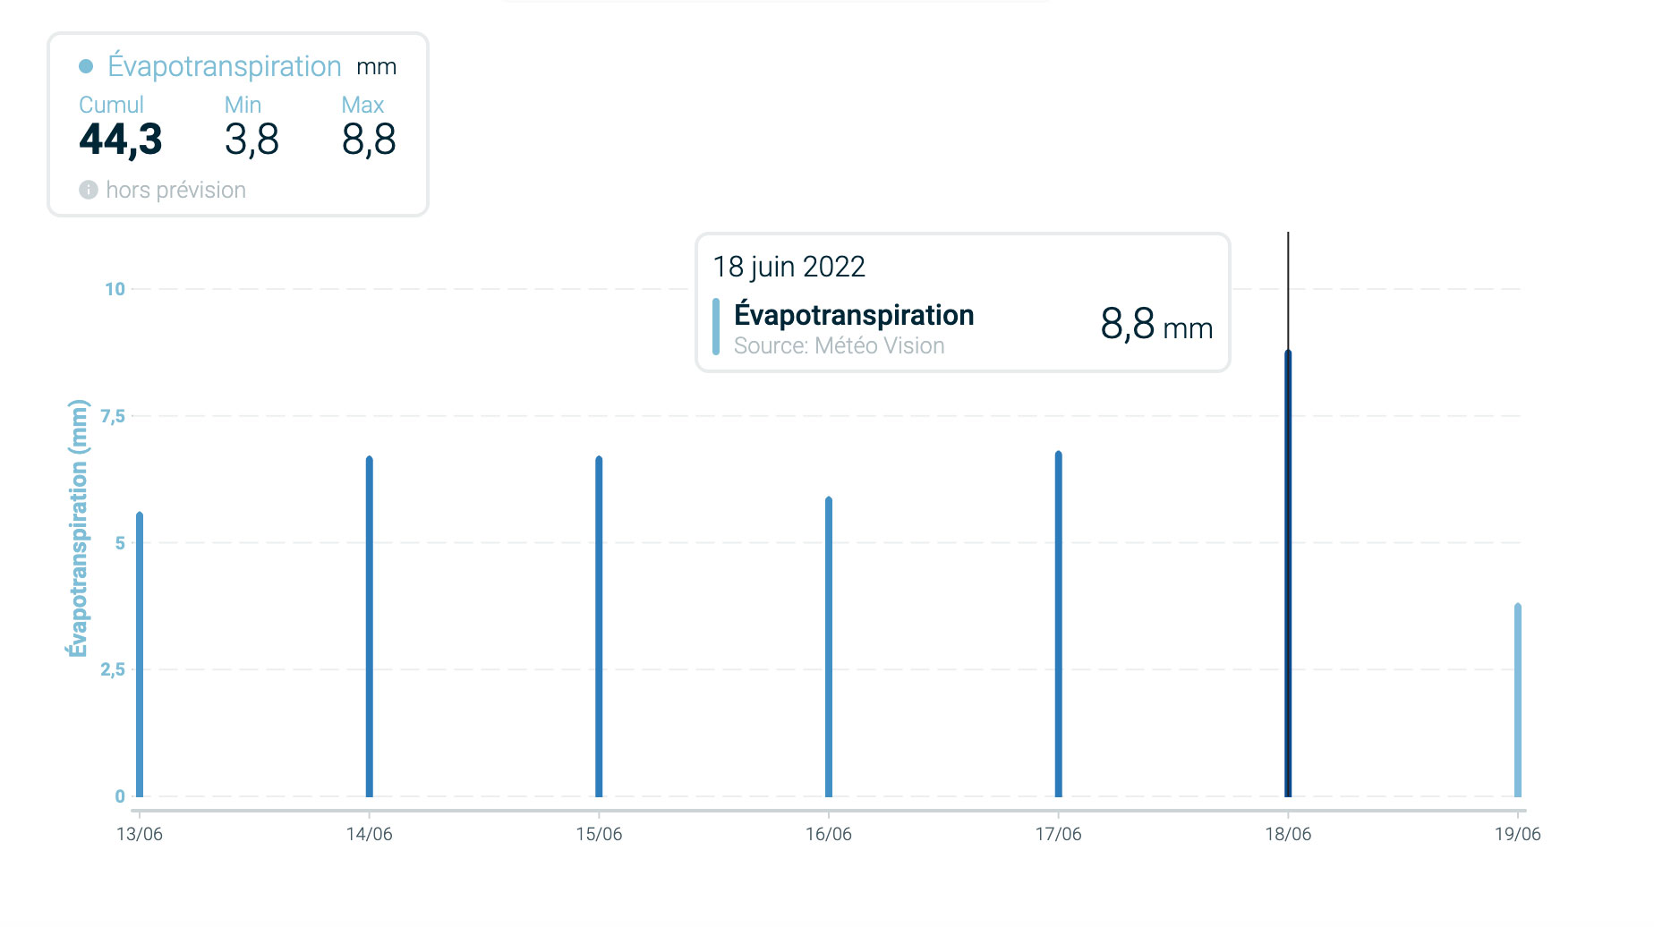Click the 8,8 mm tooltip value
This screenshot has width=1654, height=927.
[x=1155, y=325]
